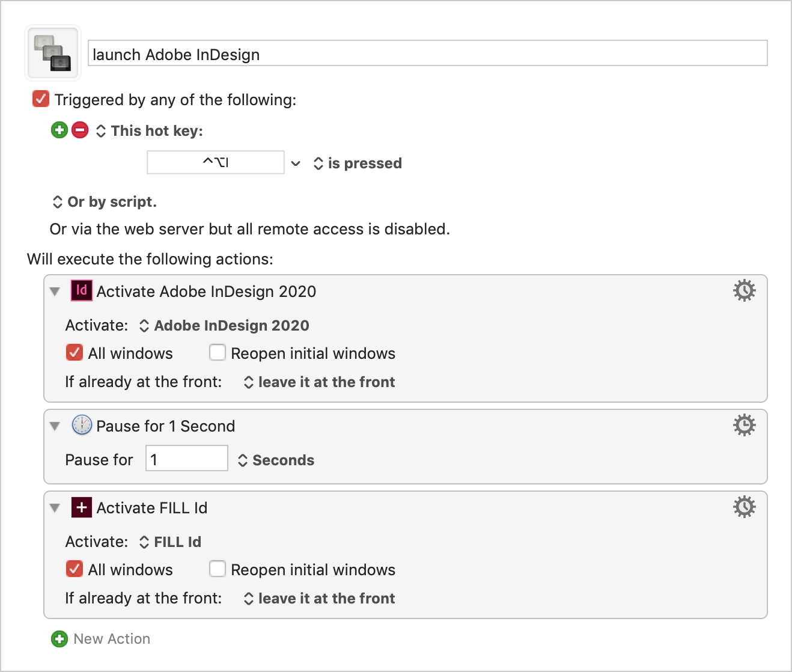Image resolution: width=792 pixels, height=672 pixels.
Task: Open the gear menu of the Activate FILL Id action
Action: (744, 507)
